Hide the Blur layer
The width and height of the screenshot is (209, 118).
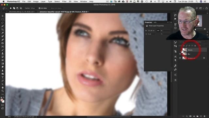coord(180,54)
